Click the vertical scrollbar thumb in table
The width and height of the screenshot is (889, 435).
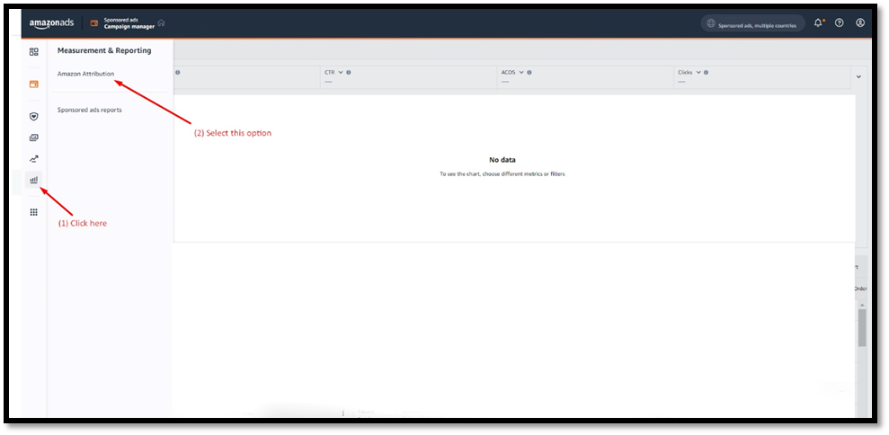click(x=862, y=328)
